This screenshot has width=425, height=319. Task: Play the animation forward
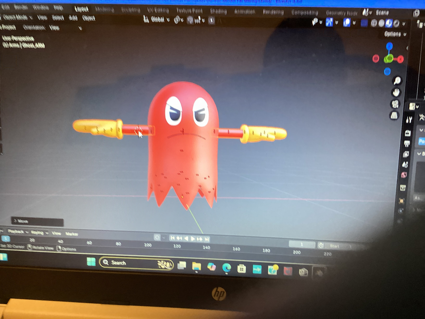coord(193,239)
